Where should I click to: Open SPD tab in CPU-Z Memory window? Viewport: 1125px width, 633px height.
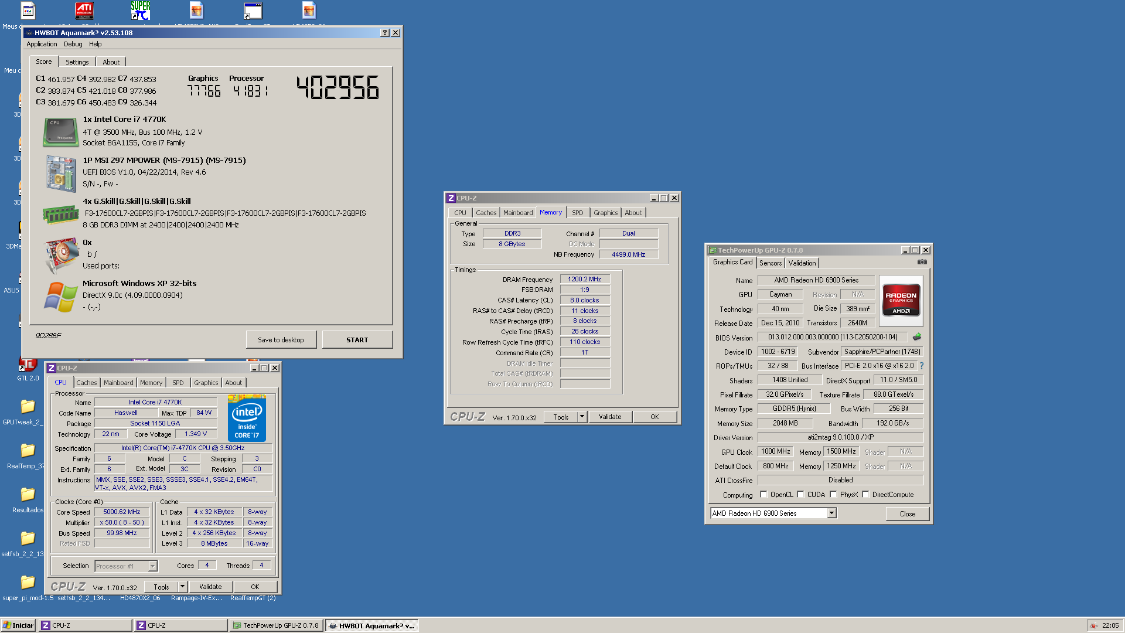point(578,213)
